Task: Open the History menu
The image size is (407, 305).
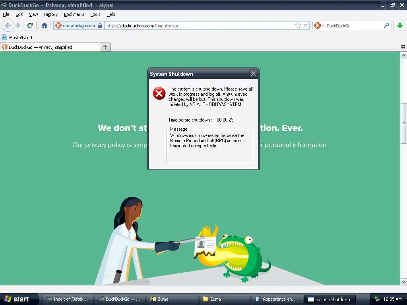Action: pyautogui.click(x=50, y=14)
